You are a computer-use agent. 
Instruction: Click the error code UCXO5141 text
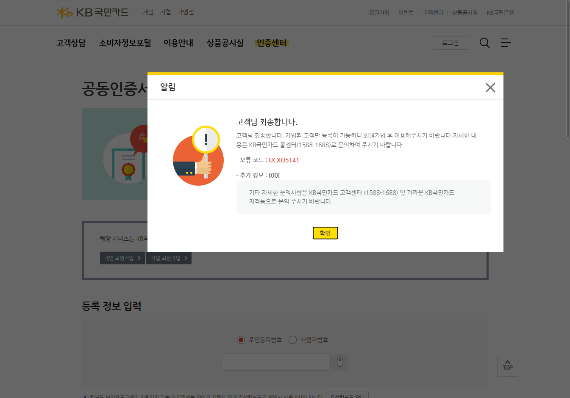coord(284,160)
